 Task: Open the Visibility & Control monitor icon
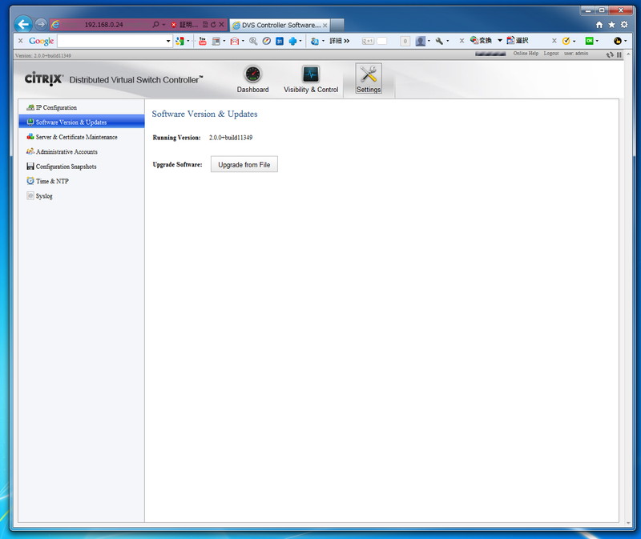coord(311,74)
